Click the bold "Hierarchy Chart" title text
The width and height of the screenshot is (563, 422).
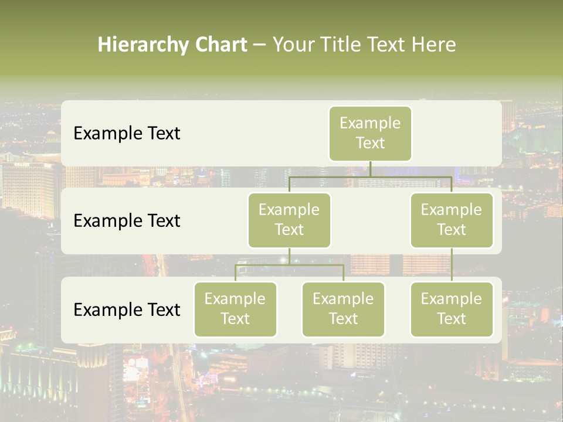172,45
